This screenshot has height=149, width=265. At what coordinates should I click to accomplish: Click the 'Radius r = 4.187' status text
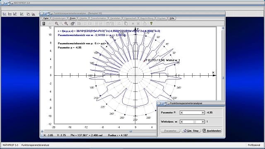(x=118, y=135)
